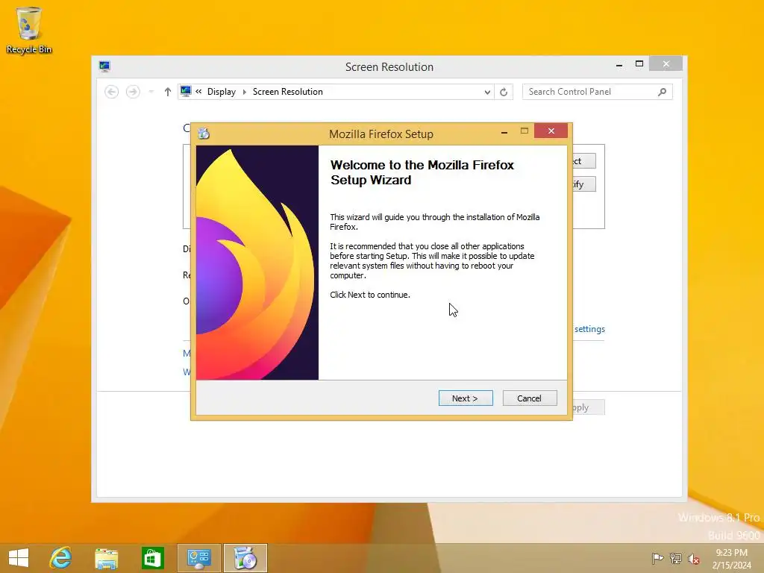Click the search magnifier icon
Image resolution: width=764 pixels, height=573 pixels.
click(x=662, y=92)
